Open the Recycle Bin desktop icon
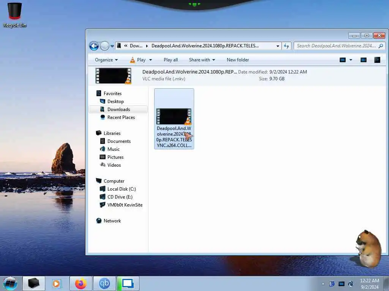 [15, 15]
